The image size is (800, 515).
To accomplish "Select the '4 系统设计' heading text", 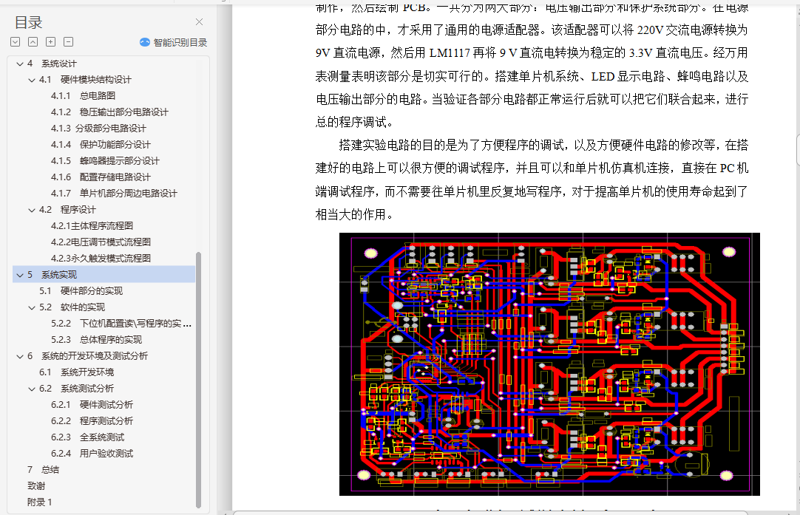I will 52,64.
